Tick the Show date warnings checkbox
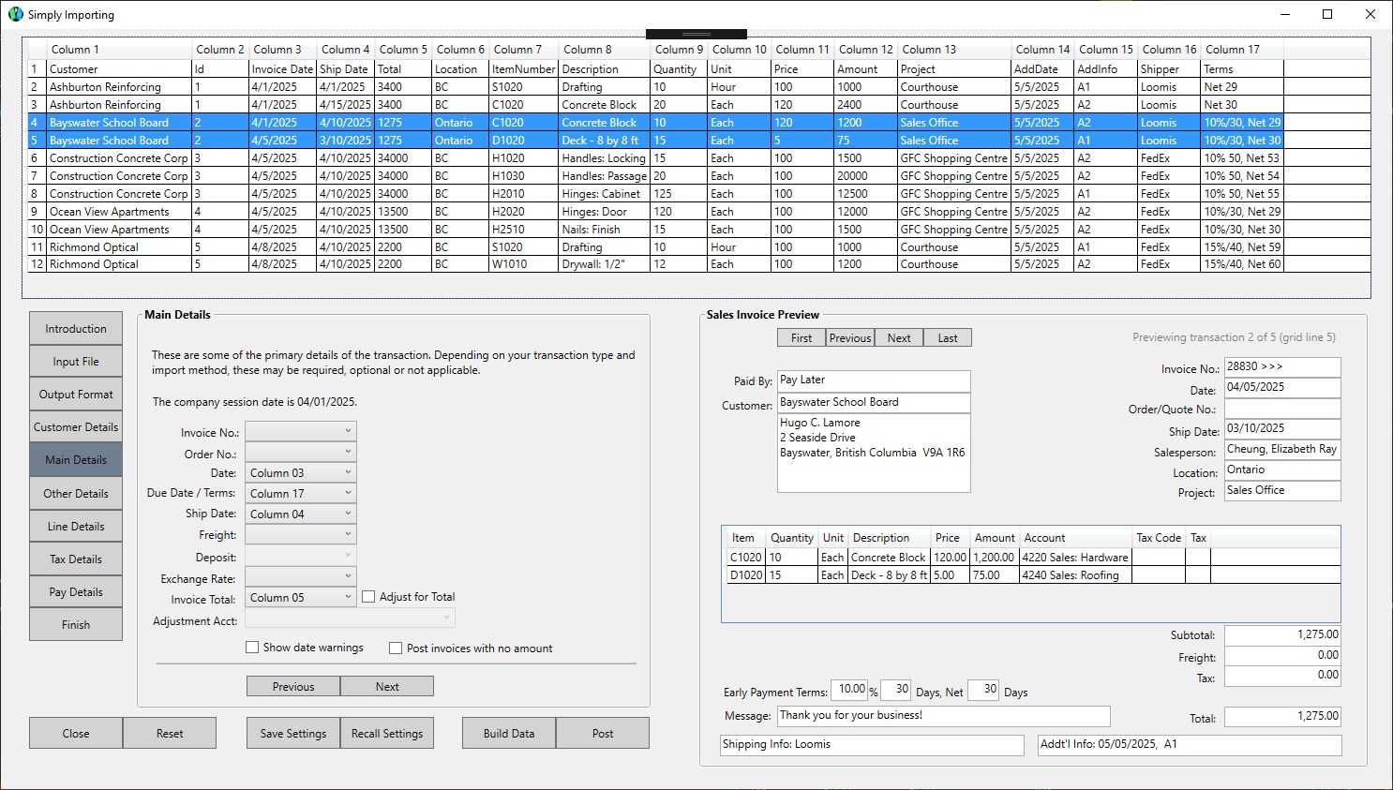 (252, 648)
